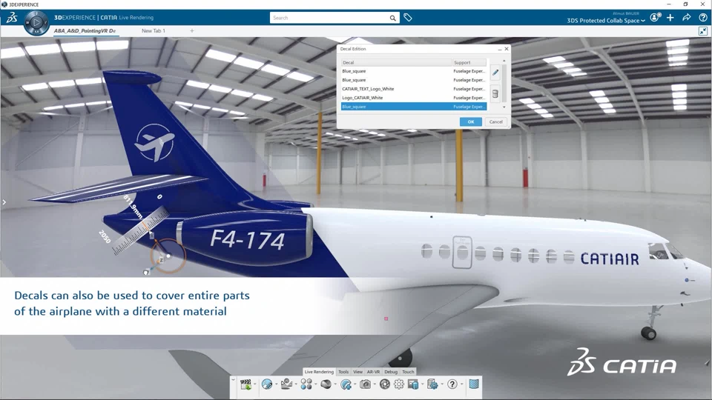712x400 pixels.
Task: Click the fullscreen expand icon below help
Action: 703,31
